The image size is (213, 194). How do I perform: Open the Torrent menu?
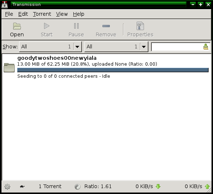[42, 14]
